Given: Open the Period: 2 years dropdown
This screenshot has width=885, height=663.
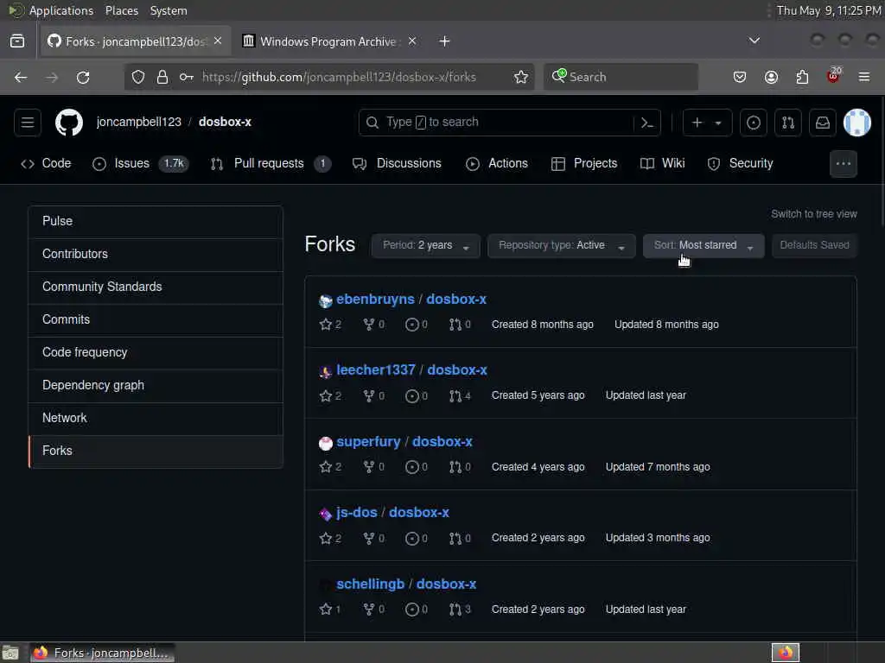Looking at the screenshot, I should click(x=425, y=246).
